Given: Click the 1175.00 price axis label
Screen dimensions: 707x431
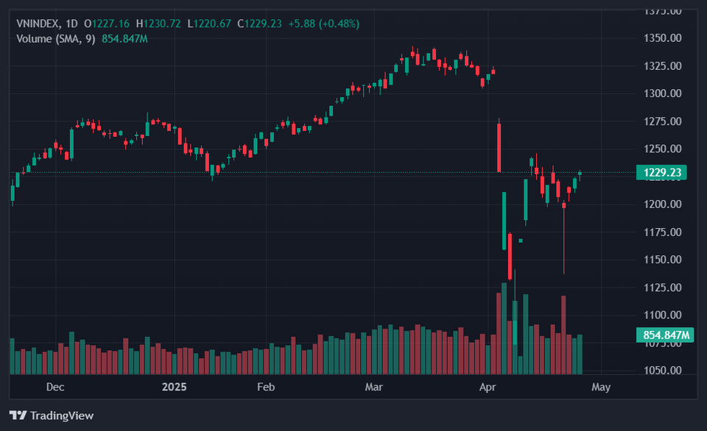Looking at the screenshot, I should [x=662, y=232].
